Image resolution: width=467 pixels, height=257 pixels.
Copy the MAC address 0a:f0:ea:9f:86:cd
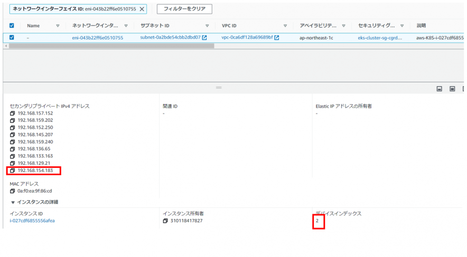point(12,191)
